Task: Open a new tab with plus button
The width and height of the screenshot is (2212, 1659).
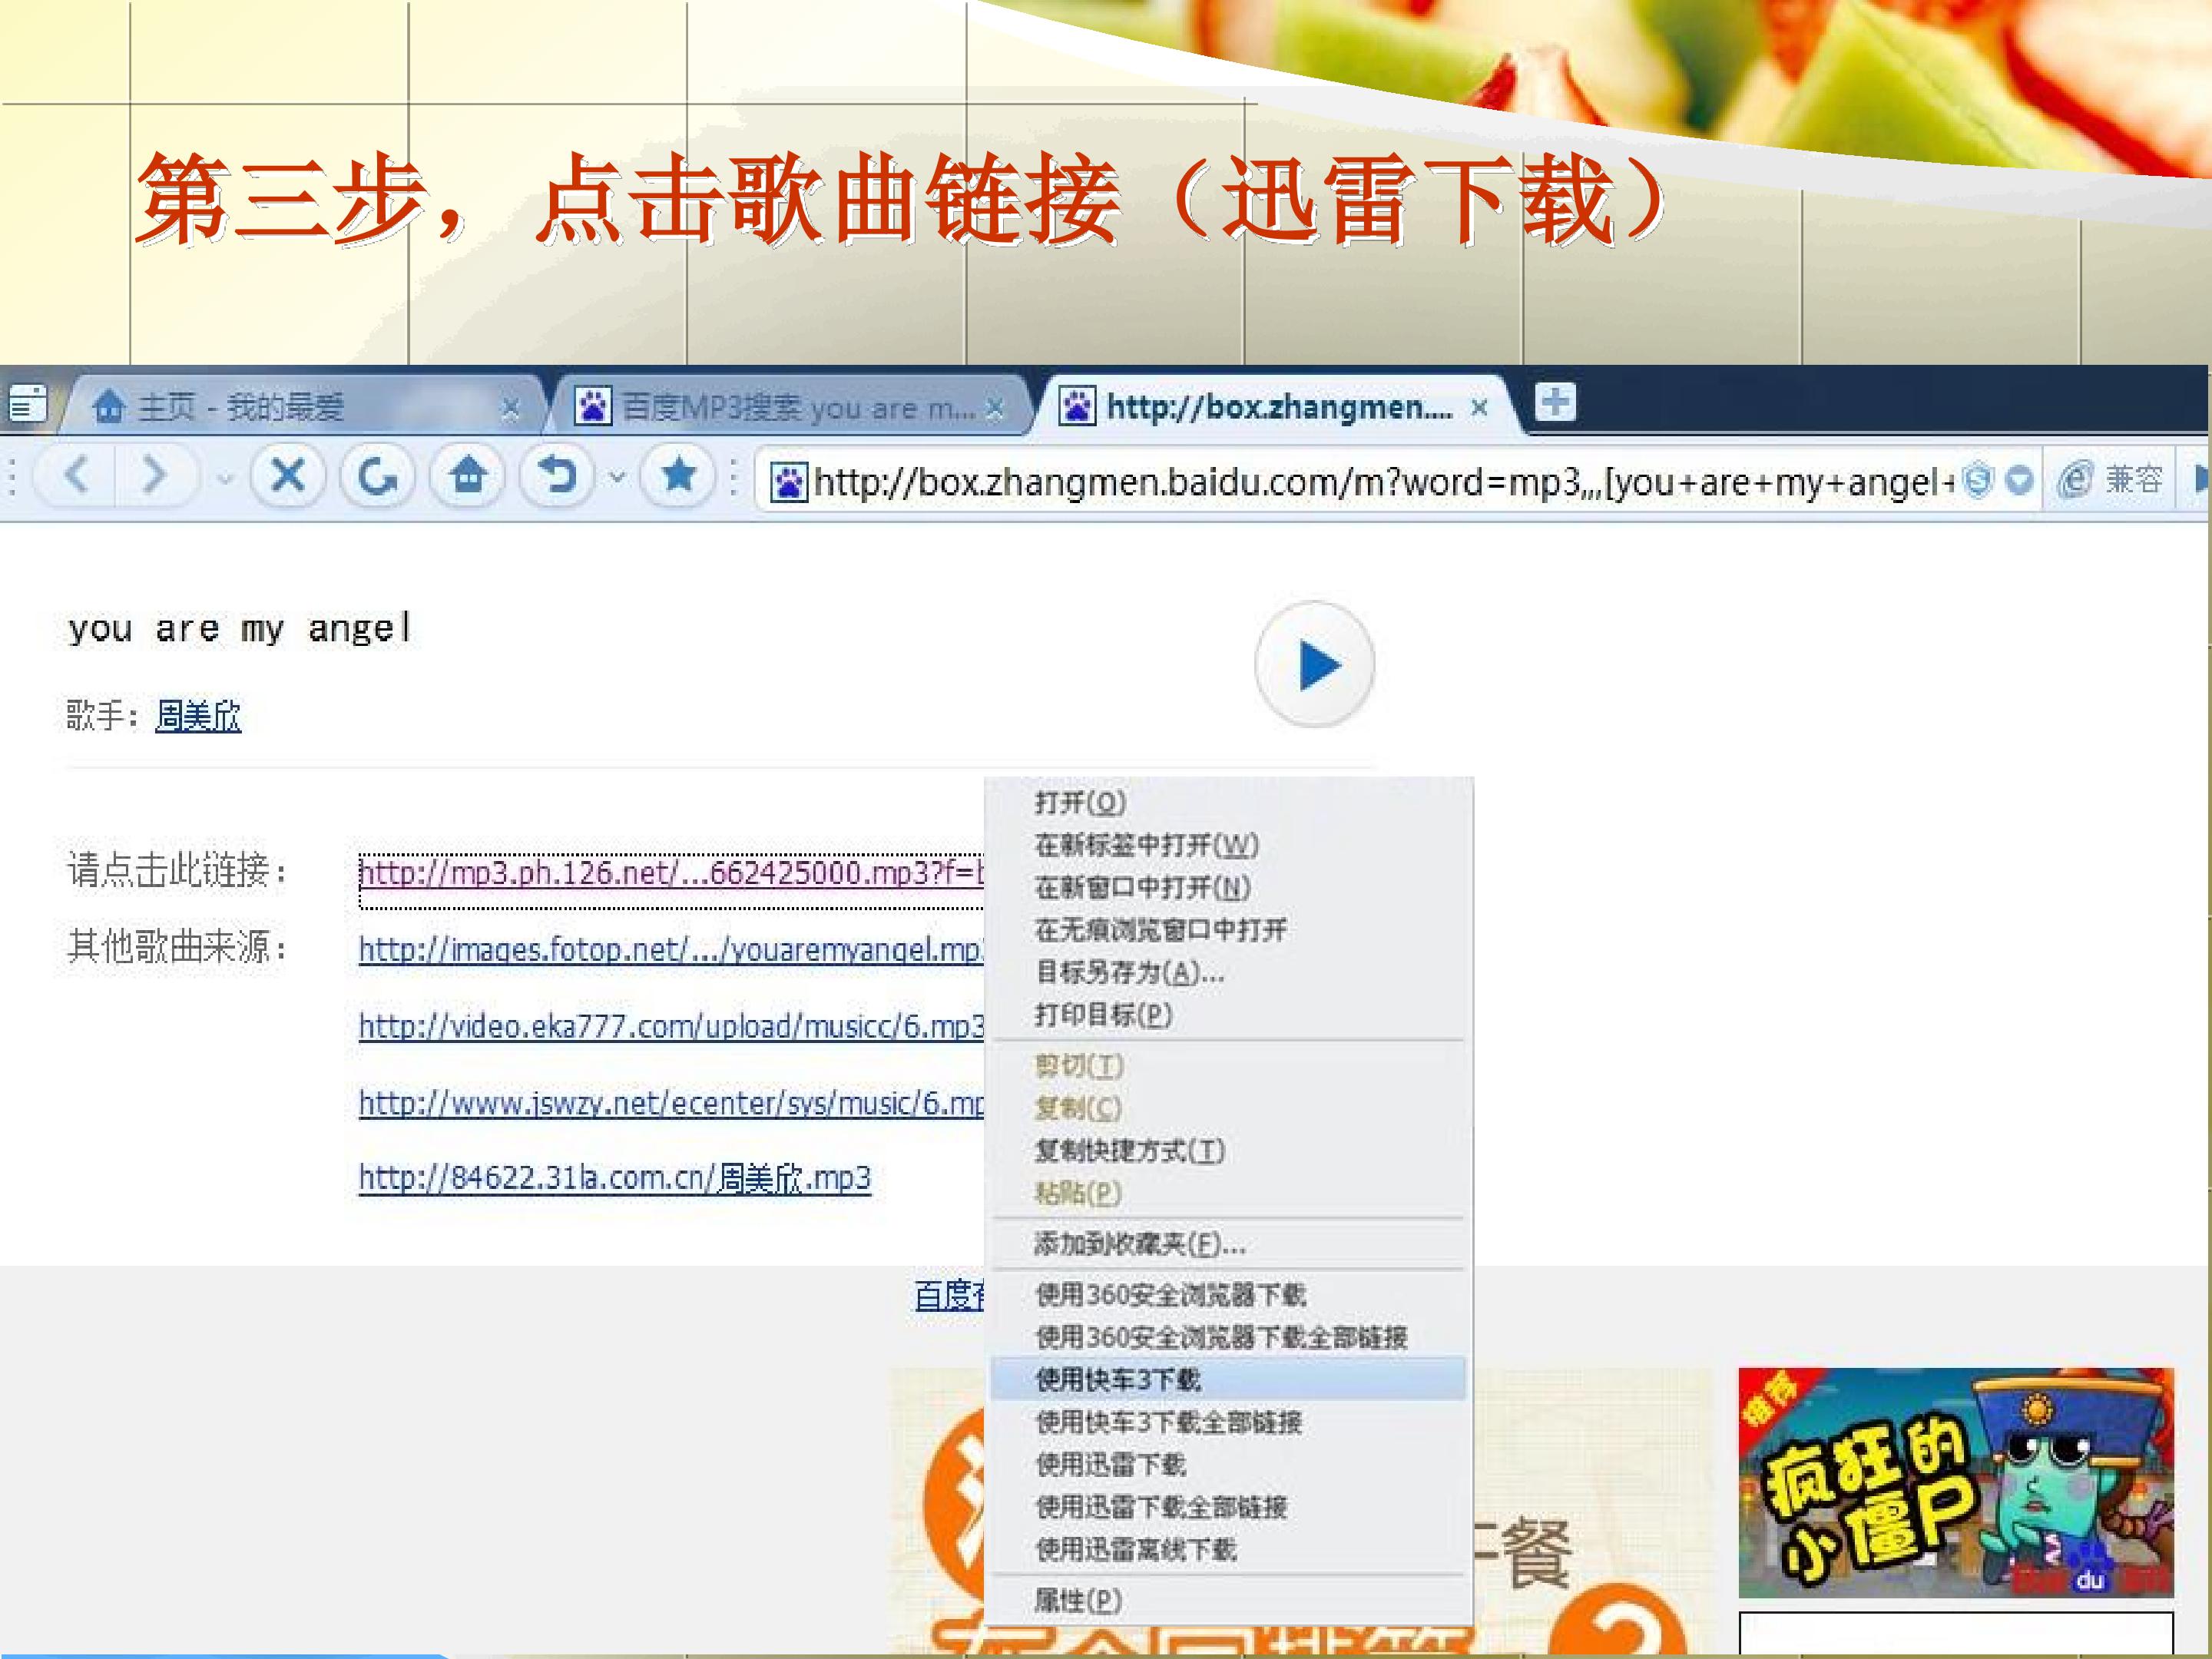Action: [1555, 403]
